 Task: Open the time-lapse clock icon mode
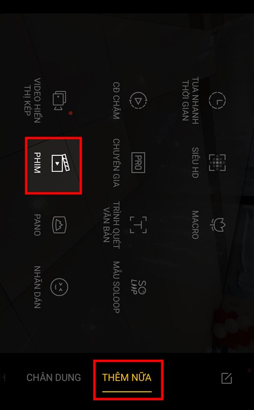click(217, 100)
